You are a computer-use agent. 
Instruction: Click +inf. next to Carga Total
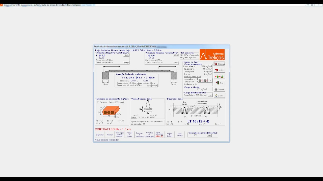pos(210,95)
